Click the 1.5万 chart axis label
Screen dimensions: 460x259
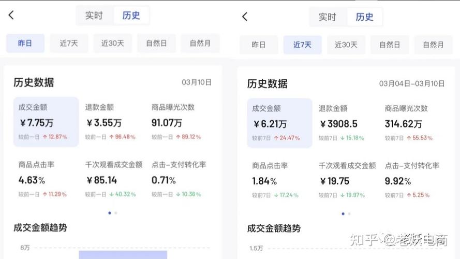pos(256,249)
